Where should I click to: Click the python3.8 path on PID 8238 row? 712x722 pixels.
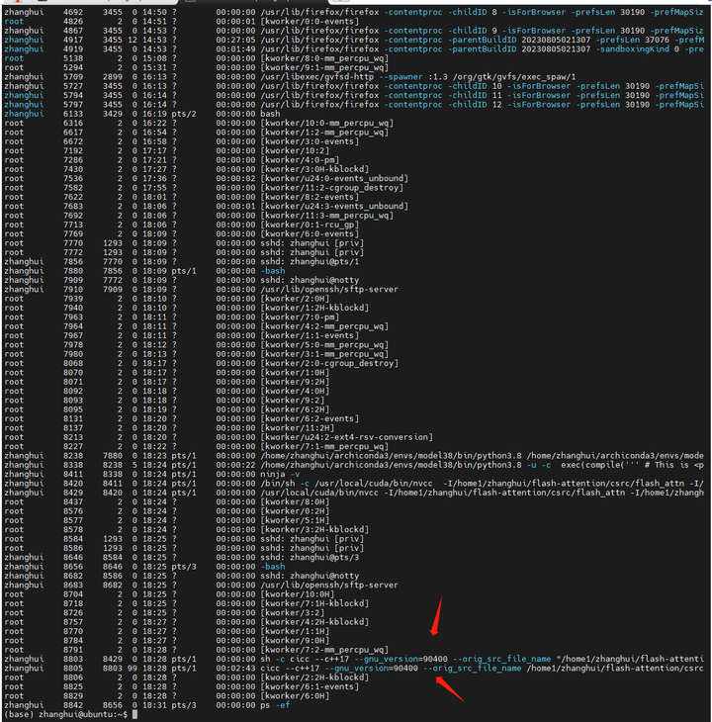[x=392, y=455]
